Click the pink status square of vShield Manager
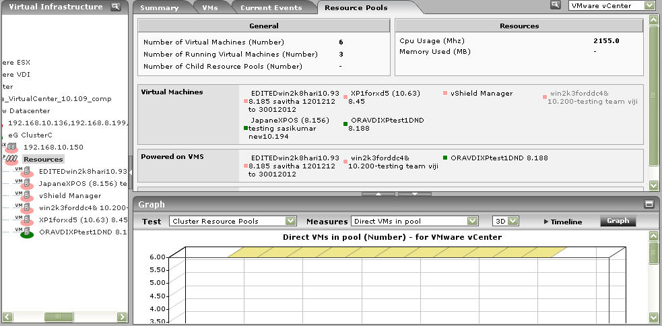Viewport: 662px width, 326px height. point(445,94)
